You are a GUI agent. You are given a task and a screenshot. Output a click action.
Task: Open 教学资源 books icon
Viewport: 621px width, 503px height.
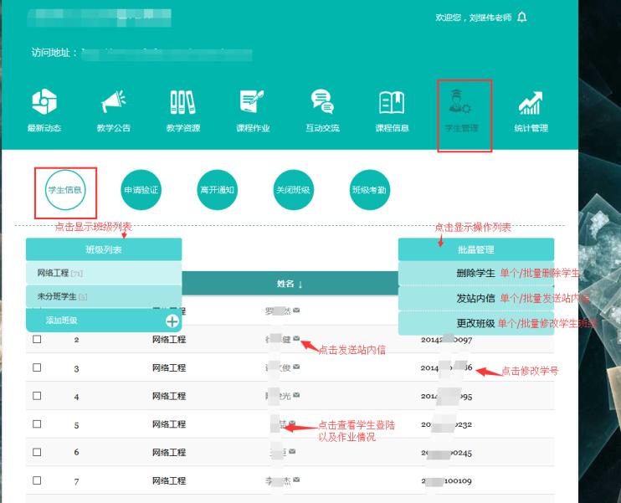(x=182, y=104)
